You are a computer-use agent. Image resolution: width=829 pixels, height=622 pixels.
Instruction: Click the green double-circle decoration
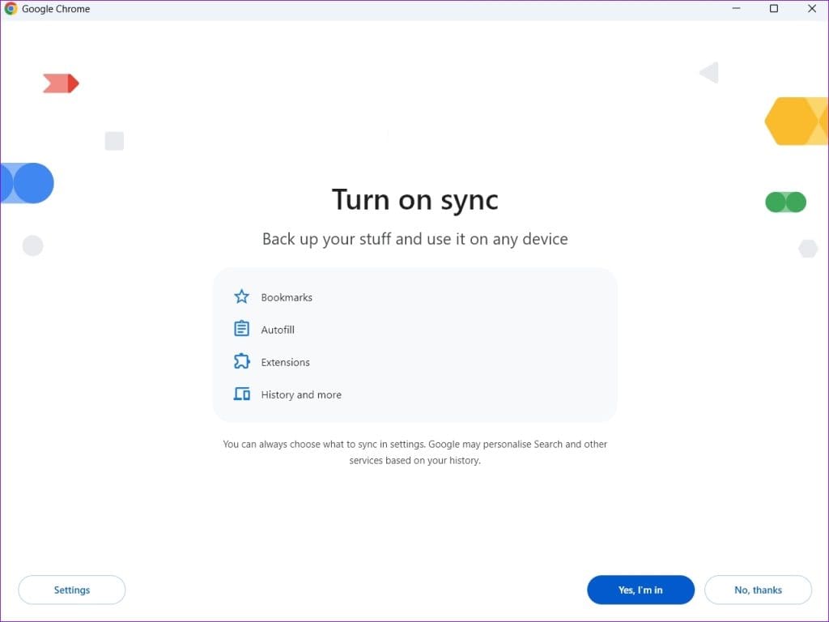click(x=784, y=202)
